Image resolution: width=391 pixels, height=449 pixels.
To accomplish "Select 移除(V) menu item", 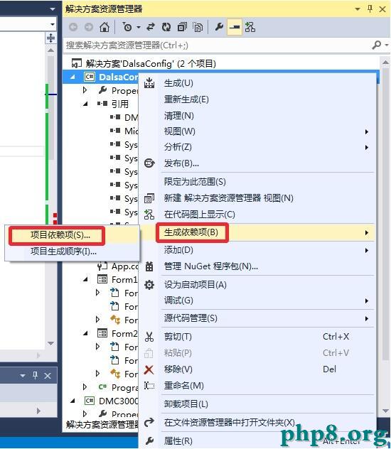I will click(257, 369).
